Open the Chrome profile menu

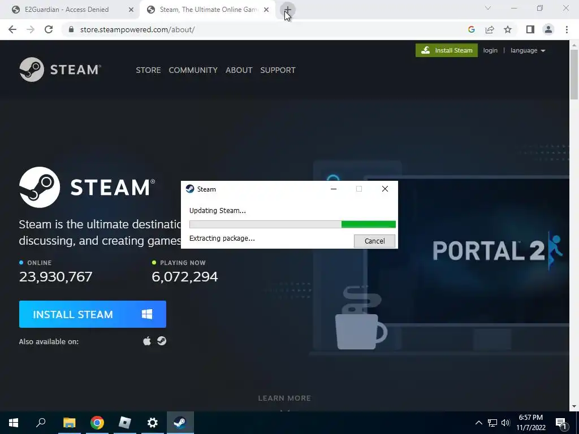[548, 29]
